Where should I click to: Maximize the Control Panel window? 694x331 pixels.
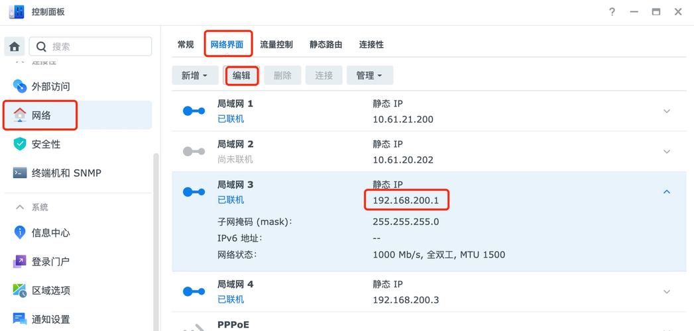[656, 12]
